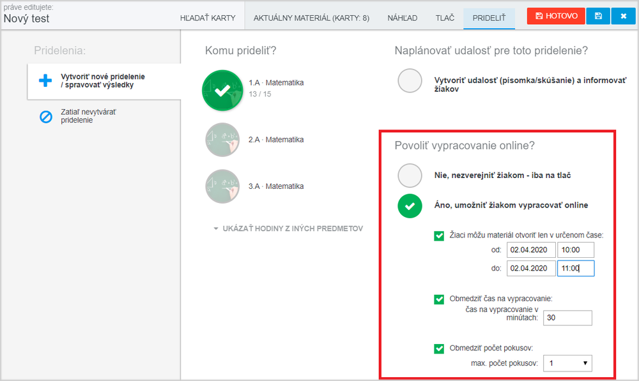Select the 3.A Matematika class icon

(x=222, y=186)
